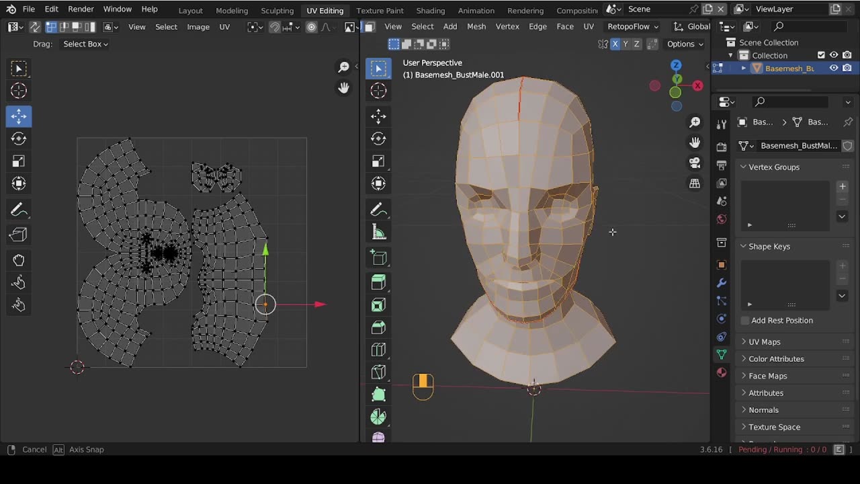Open the Material properties tab icon
Image resolution: width=860 pixels, height=484 pixels.
pyautogui.click(x=722, y=372)
